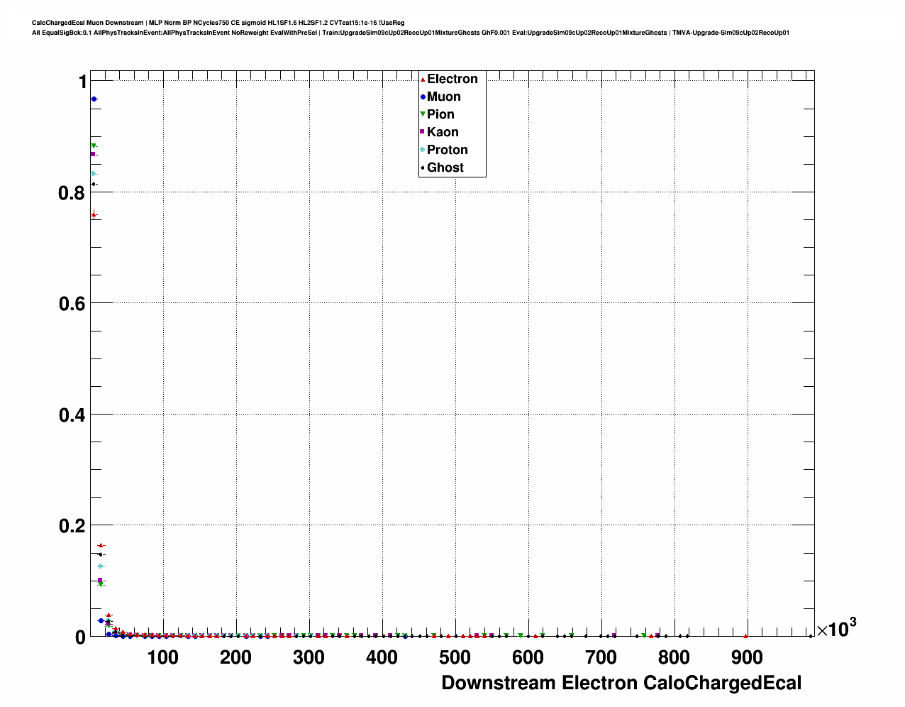The image size is (905, 707).
Task: Click the Electron legend entry
Action: [452, 79]
